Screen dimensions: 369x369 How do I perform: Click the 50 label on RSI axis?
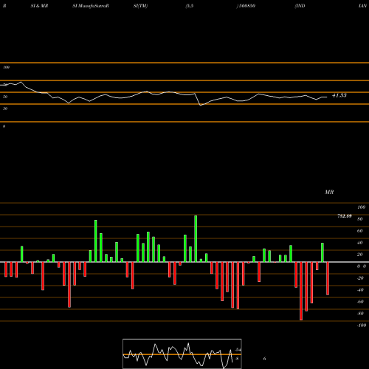click(5, 97)
